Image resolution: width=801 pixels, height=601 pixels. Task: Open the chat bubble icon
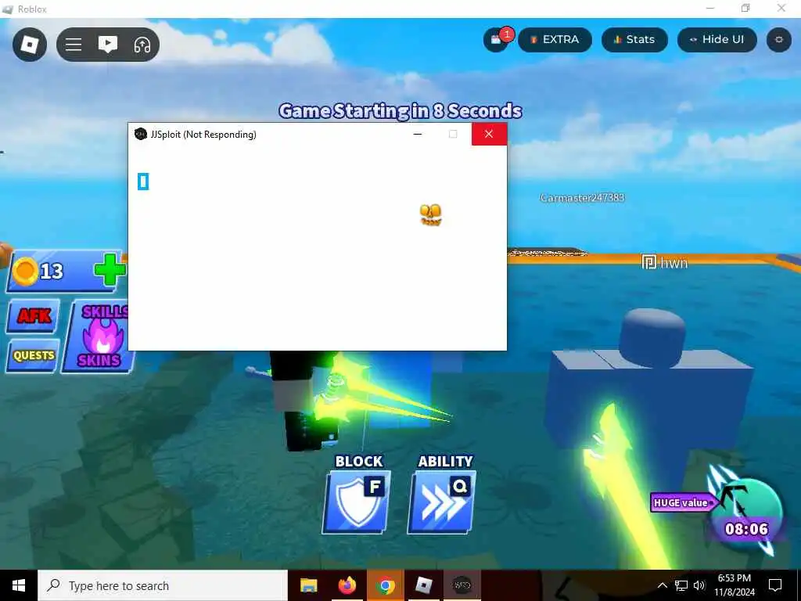point(108,45)
